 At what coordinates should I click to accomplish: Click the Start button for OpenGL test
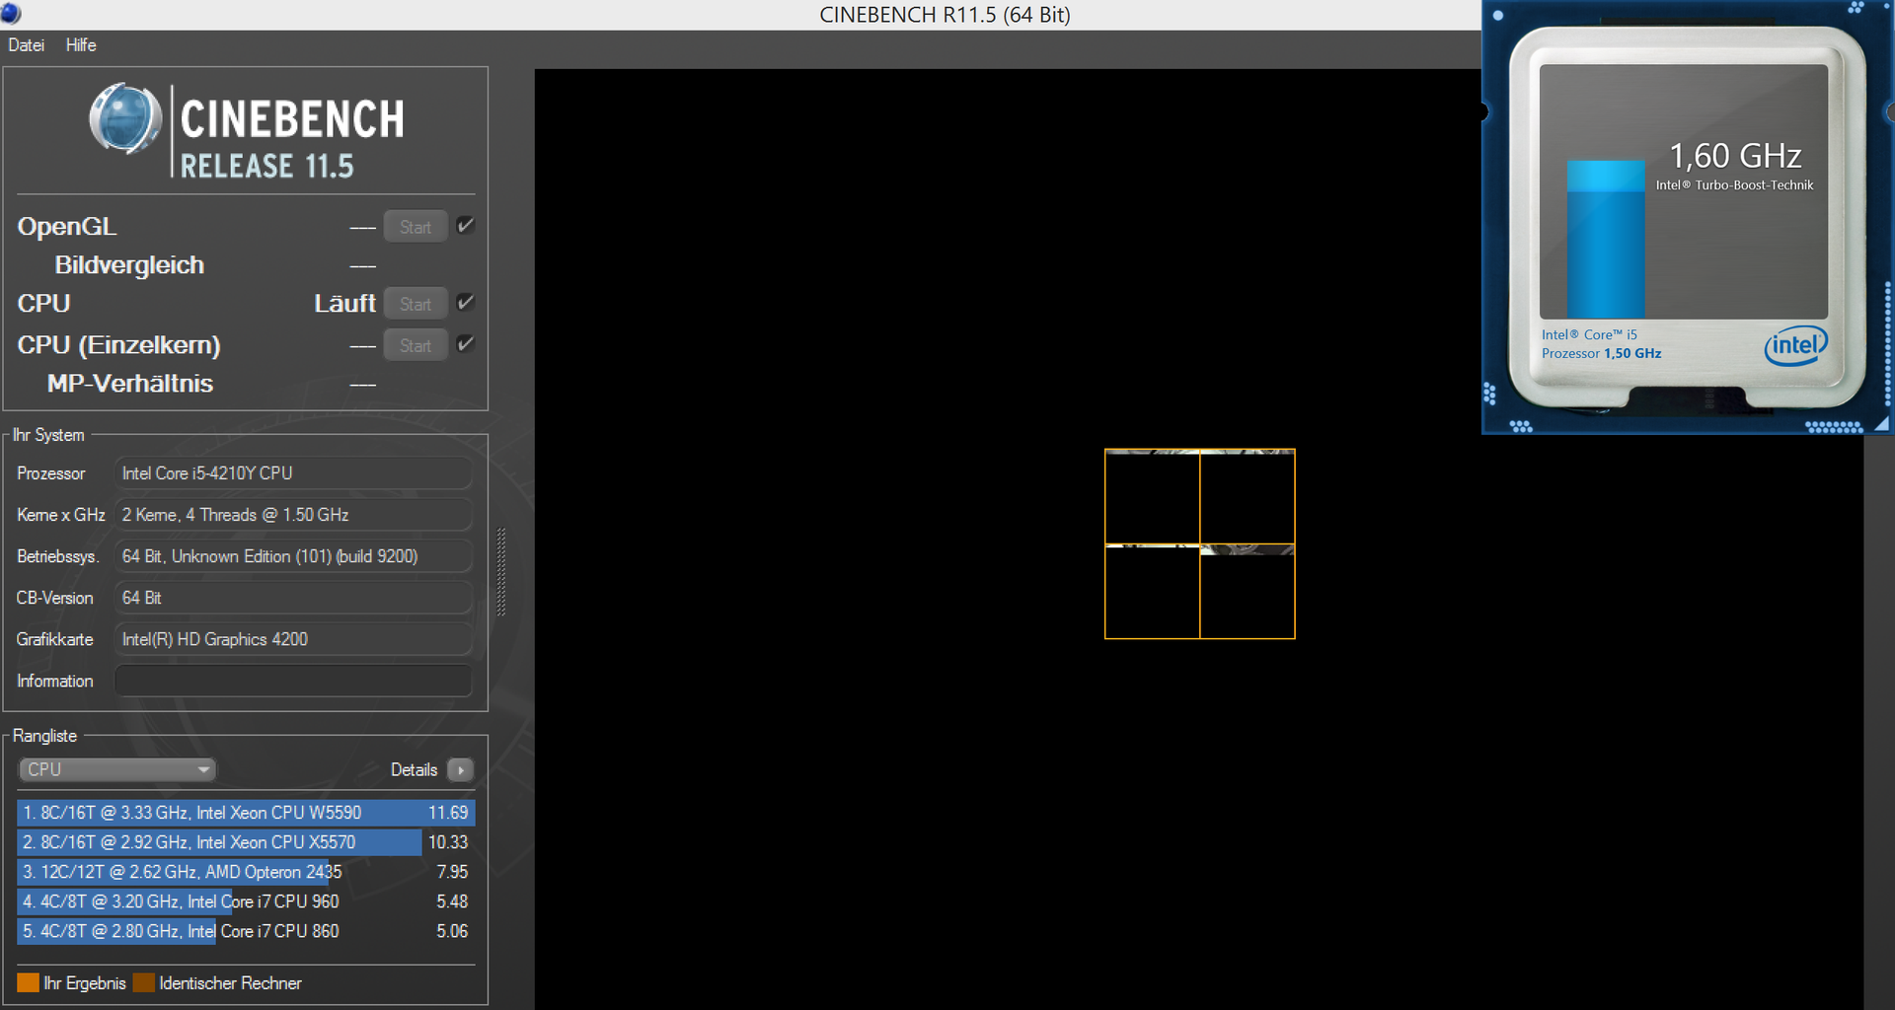tap(416, 227)
